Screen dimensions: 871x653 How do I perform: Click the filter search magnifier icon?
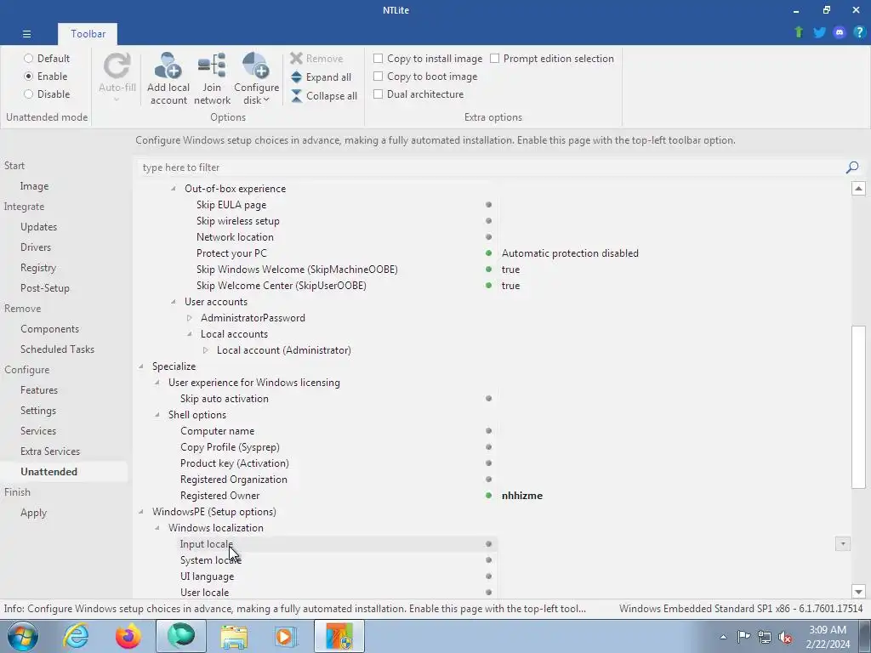(852, 168)
